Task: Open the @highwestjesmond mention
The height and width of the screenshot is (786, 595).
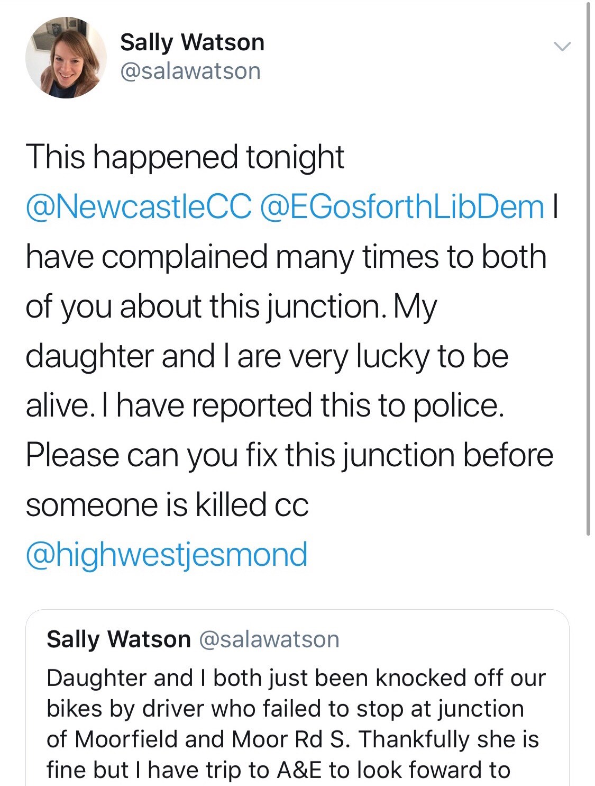Action: point(167,554)
